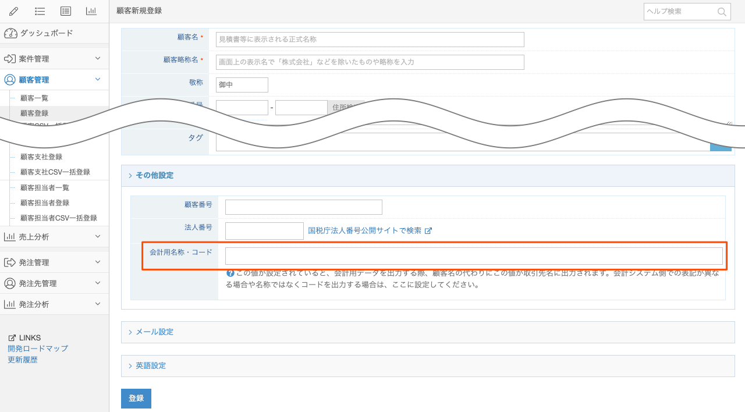
Task: Click the 売上分析 chart icon
Action: coord(10,237)
